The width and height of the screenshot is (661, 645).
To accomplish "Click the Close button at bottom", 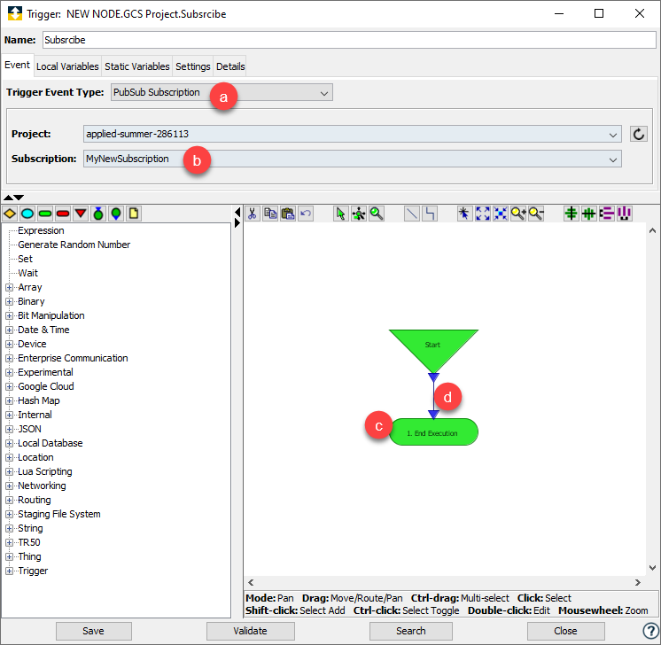I will click(x=565, y=631).
